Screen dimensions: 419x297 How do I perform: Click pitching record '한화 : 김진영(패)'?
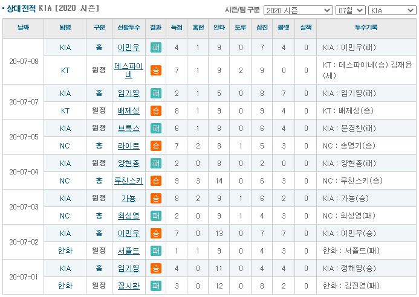pyautogui.click(x=351, y=286)
